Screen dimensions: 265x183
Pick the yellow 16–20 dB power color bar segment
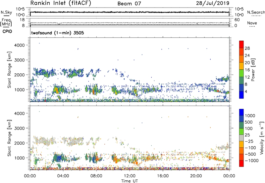(241, 66)
